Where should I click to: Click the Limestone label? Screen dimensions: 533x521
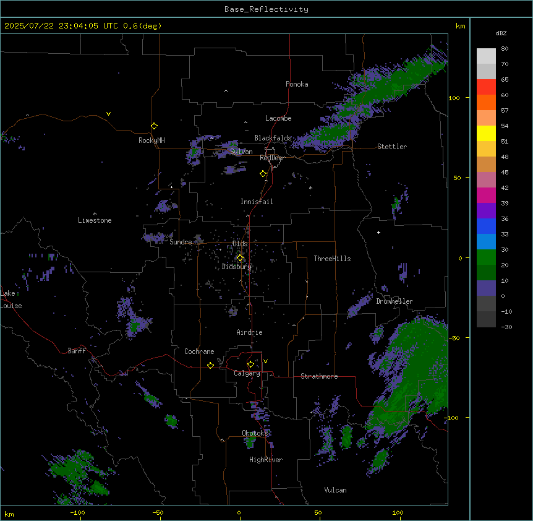point(95,220)
